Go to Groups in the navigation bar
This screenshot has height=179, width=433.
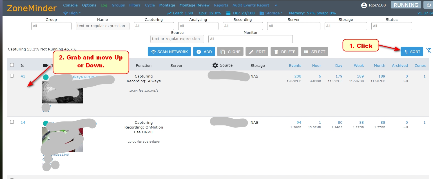pyautogui.click(x=118, y=5)
